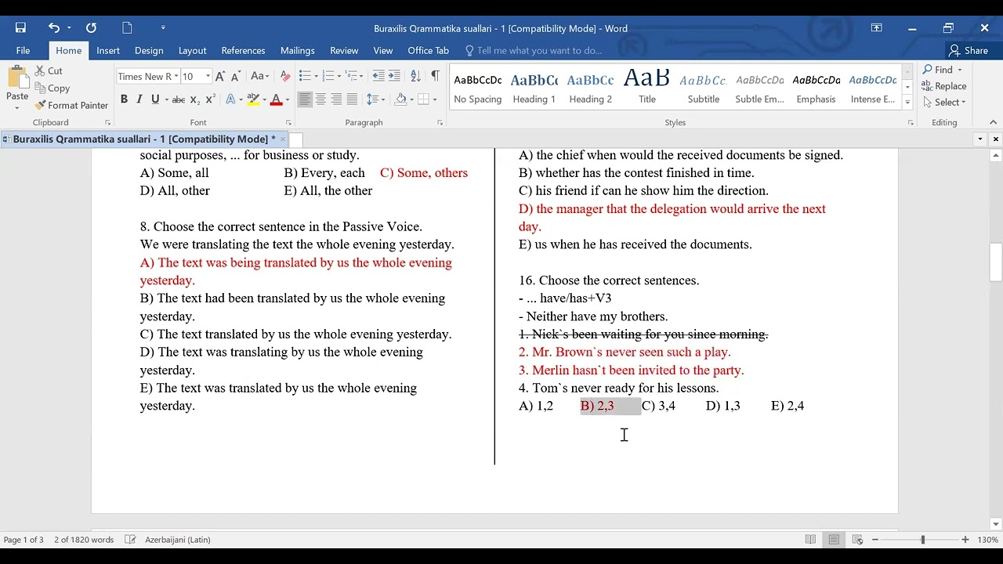1003x564 pixels.
Task: Apply the text highlight color
Action: (x=252, y=99)
